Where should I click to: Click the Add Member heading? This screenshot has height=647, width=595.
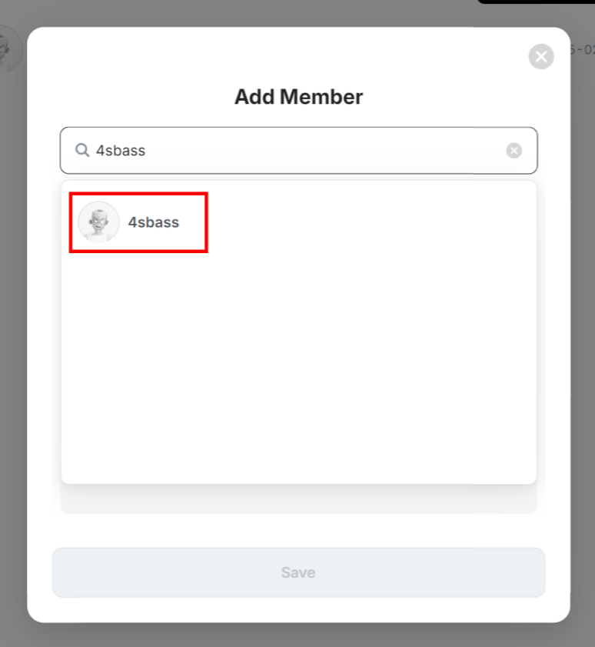point(298,97)
